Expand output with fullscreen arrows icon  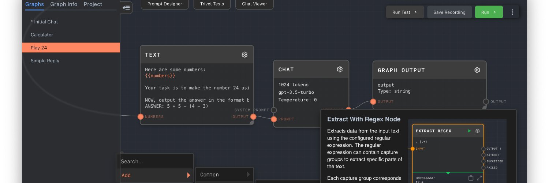coord(479,178)
